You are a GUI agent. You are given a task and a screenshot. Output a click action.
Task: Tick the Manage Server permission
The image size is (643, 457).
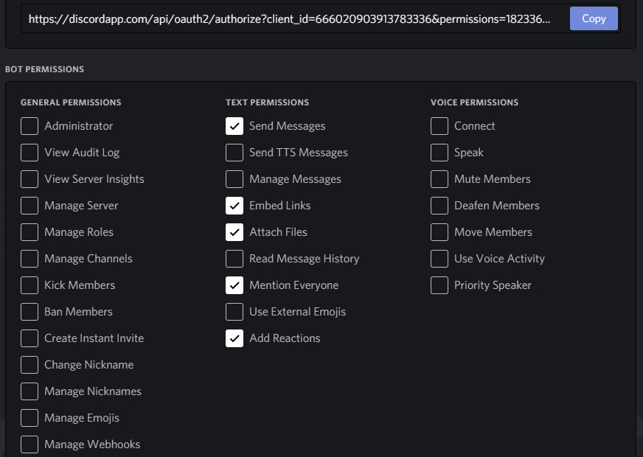tap(29, 206)
